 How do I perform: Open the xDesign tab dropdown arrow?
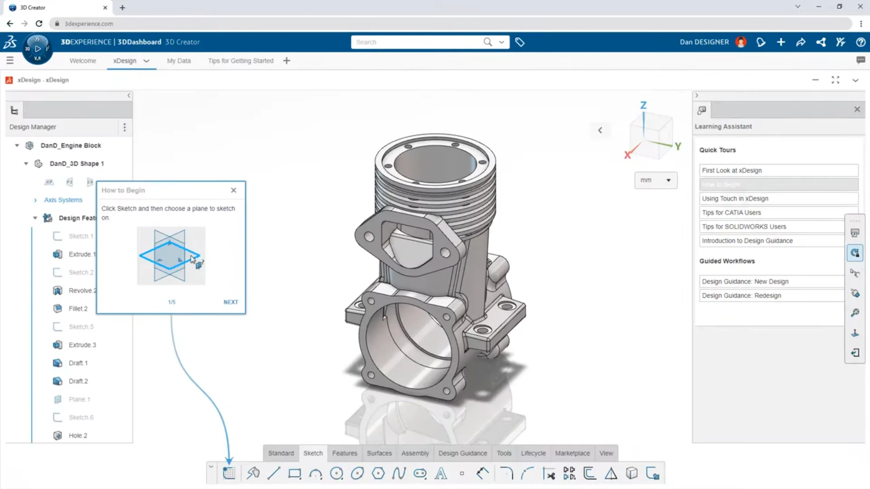click(147, 61)
